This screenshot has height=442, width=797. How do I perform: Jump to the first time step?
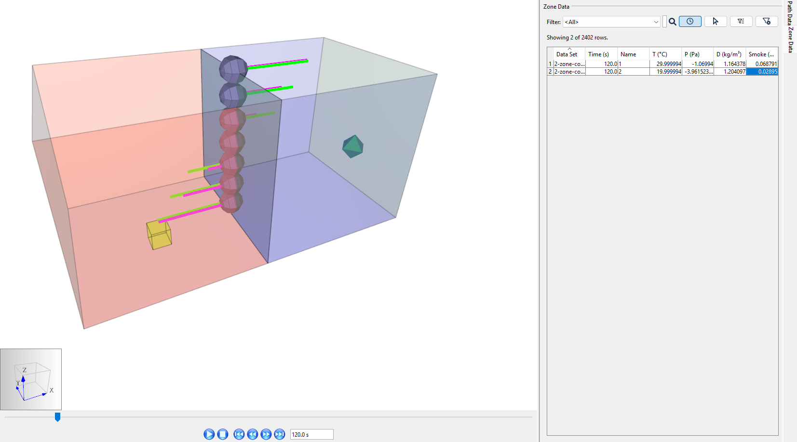[x=238, y=434]
